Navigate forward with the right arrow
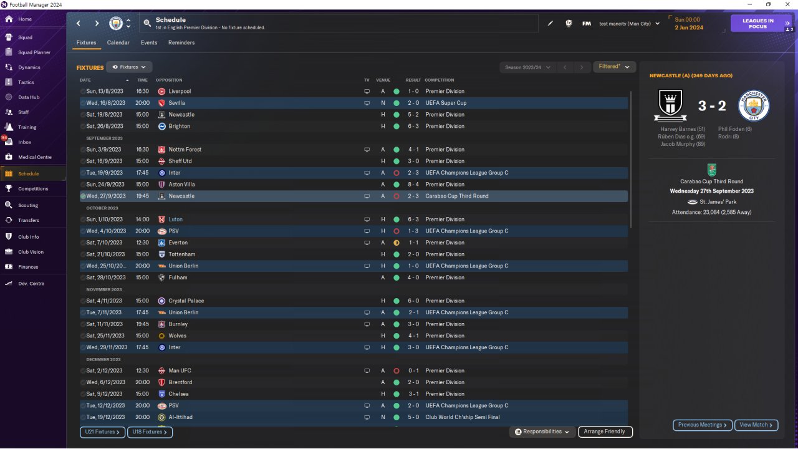This screenshot has width=798, height=449. [97, 24]
